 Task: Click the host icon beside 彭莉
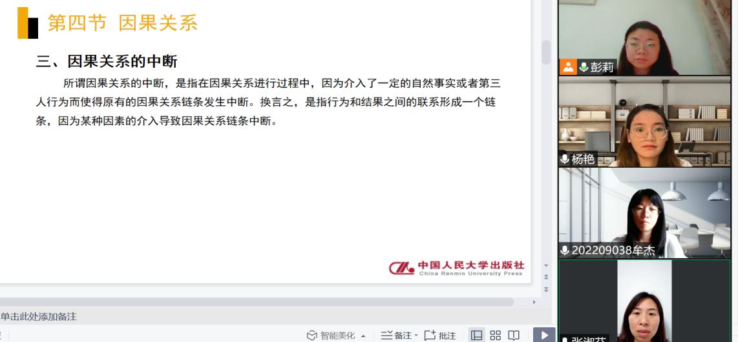pos(568,67)
